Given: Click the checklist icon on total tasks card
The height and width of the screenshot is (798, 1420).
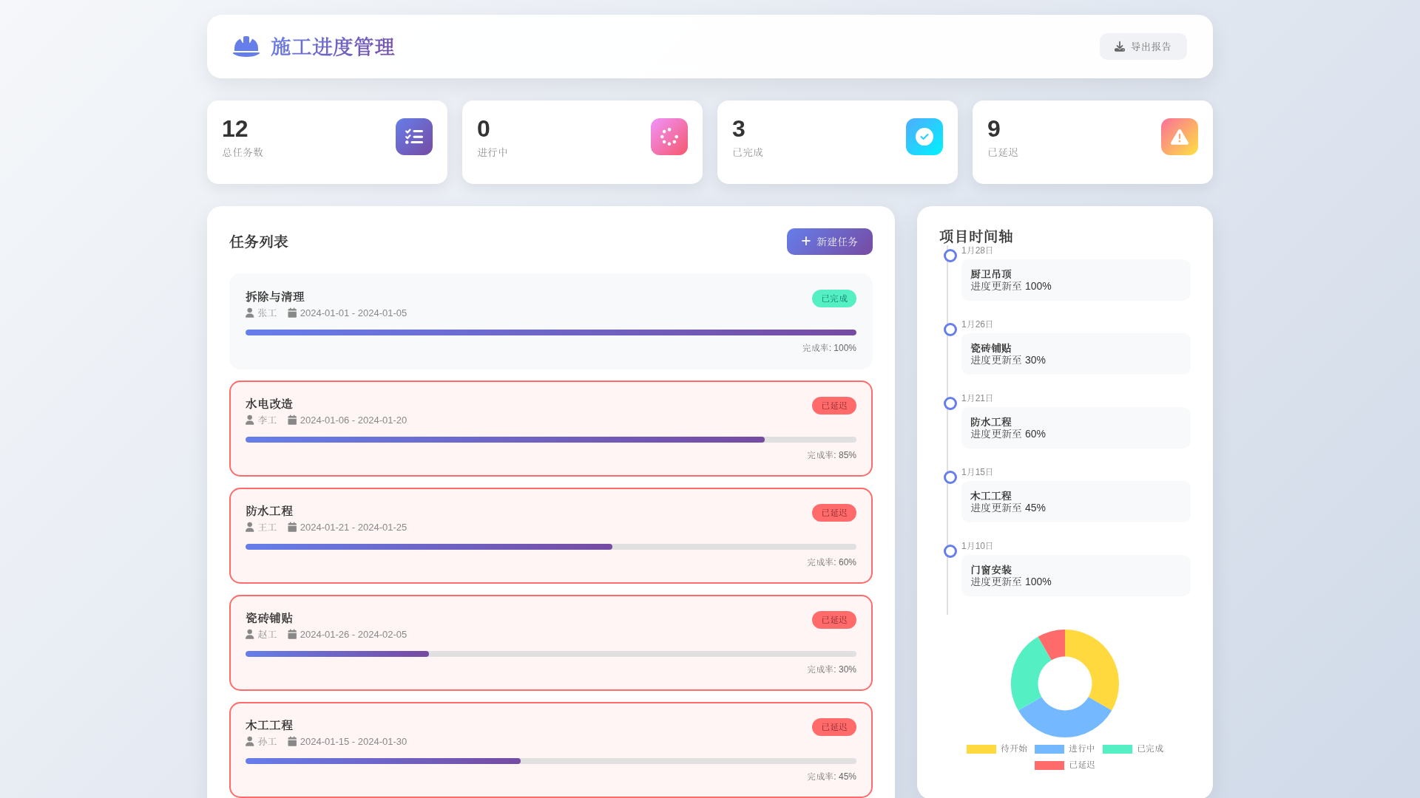Looking at the screenshot, I should pyautogui.click(x=414, y=137).
